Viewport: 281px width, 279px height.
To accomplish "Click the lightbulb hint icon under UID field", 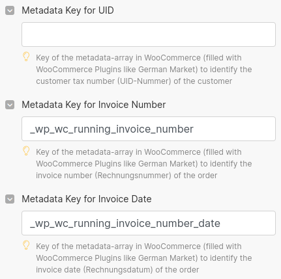I will coord(26,57).
